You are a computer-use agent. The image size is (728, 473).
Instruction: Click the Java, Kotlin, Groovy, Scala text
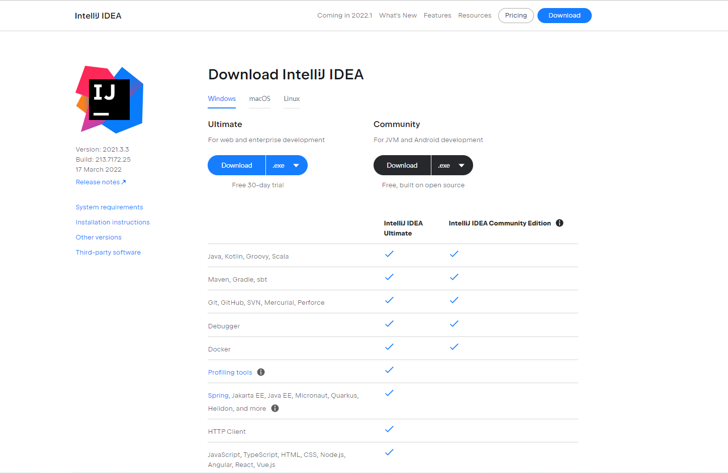tap(248, 257)
